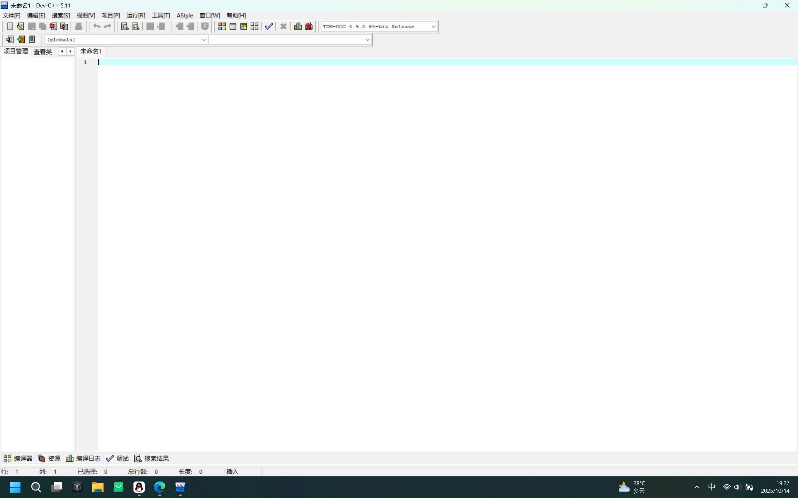798x498 pixels.
Task: Click the Open file toolbar icon
Action: point(21,26)
